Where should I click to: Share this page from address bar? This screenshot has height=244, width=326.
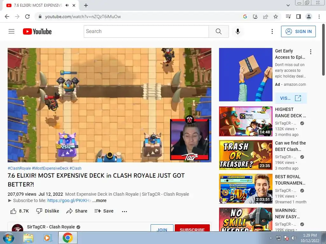click(266, 17)
